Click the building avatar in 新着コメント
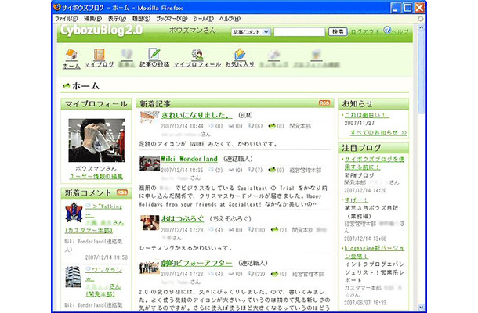Image resolution: width=478 pixels, height=313 pixels. 73,276
